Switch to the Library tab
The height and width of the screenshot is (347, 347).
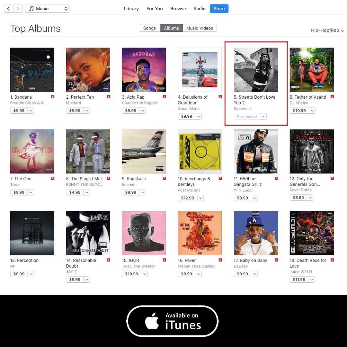[x=131, y=9]
